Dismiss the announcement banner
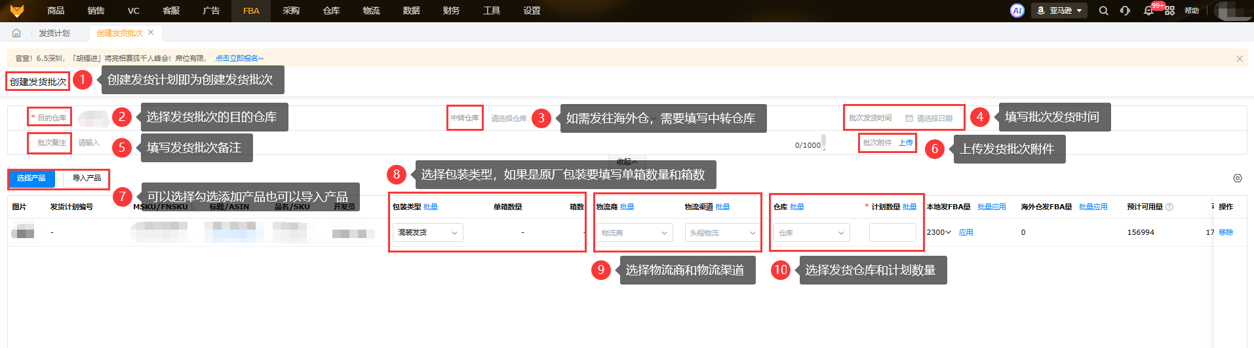Viewport: 1254px width, 348px height. tap(1239, 58)
